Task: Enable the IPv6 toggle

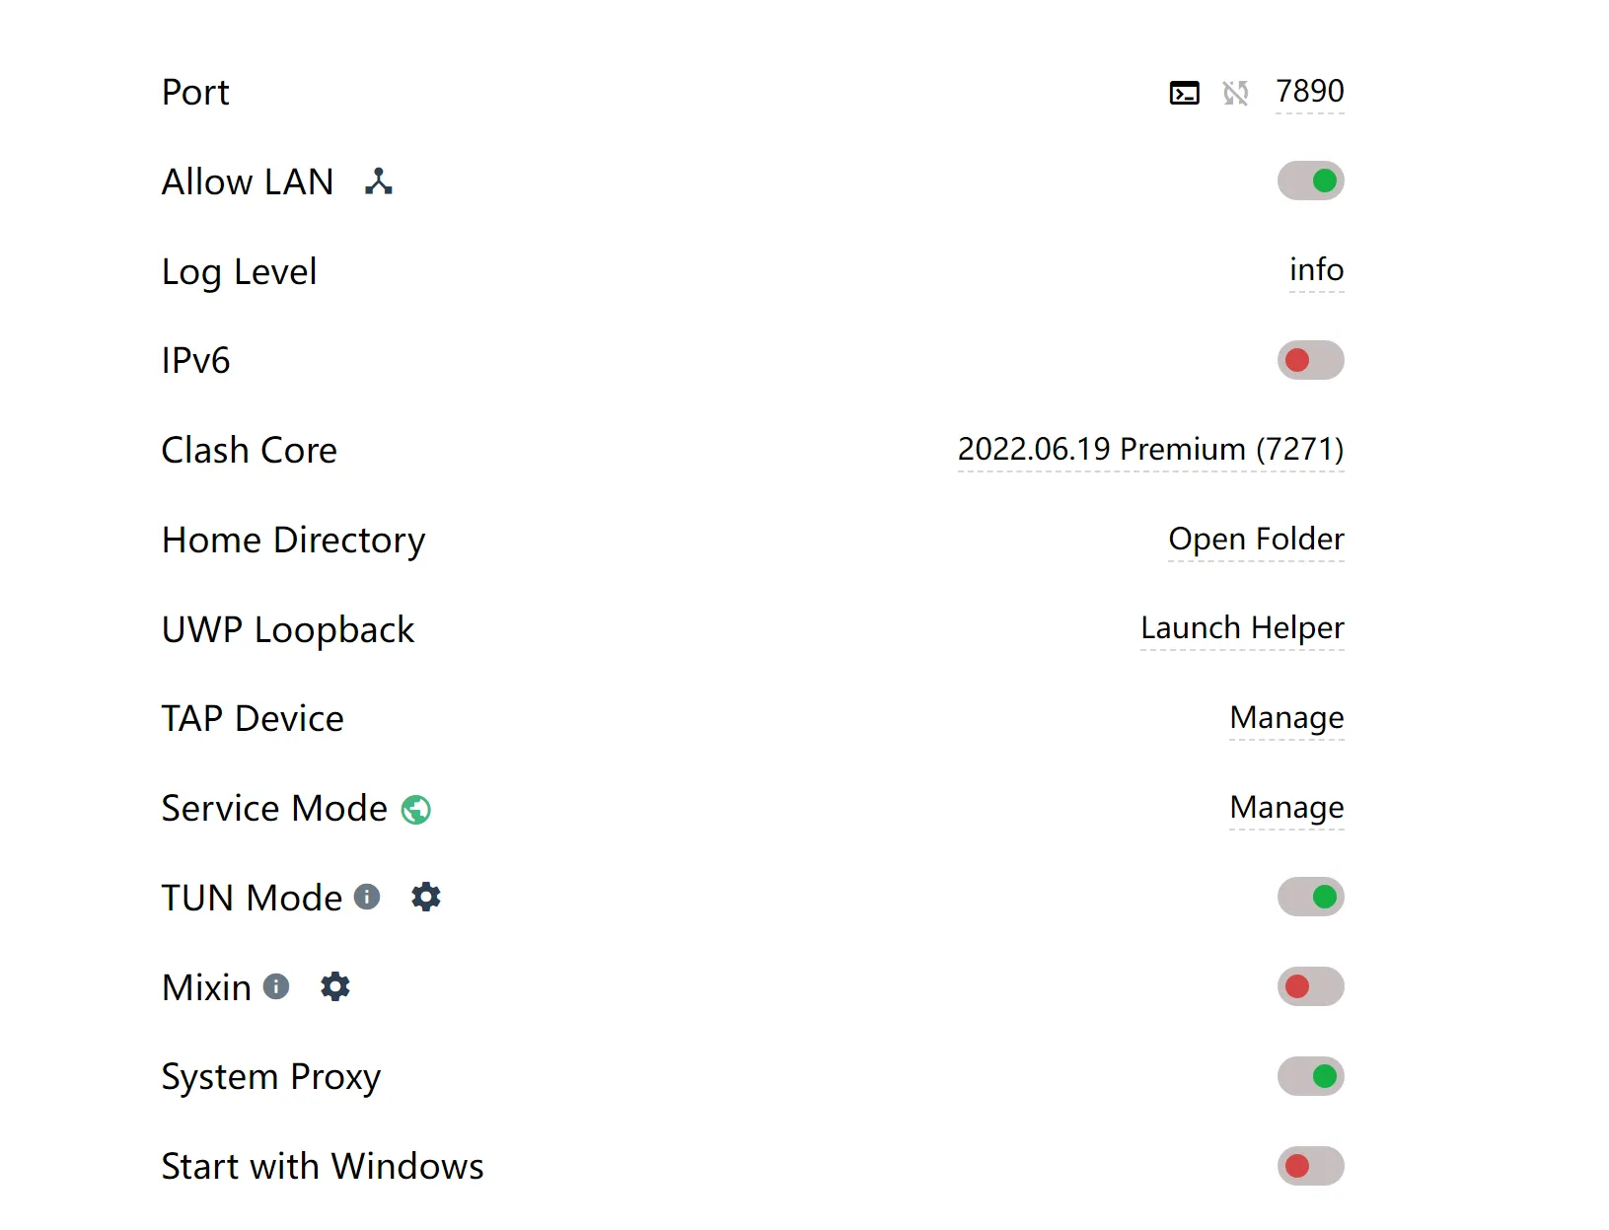Action: coord(1310,360)
